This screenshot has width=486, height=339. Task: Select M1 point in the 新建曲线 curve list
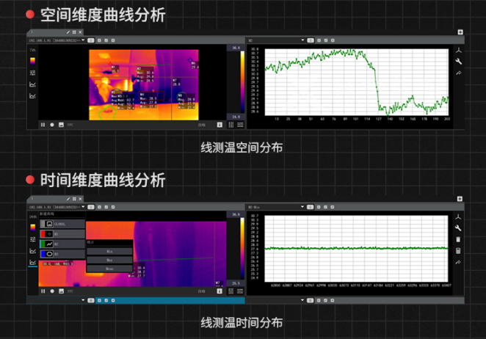[62, 234]
